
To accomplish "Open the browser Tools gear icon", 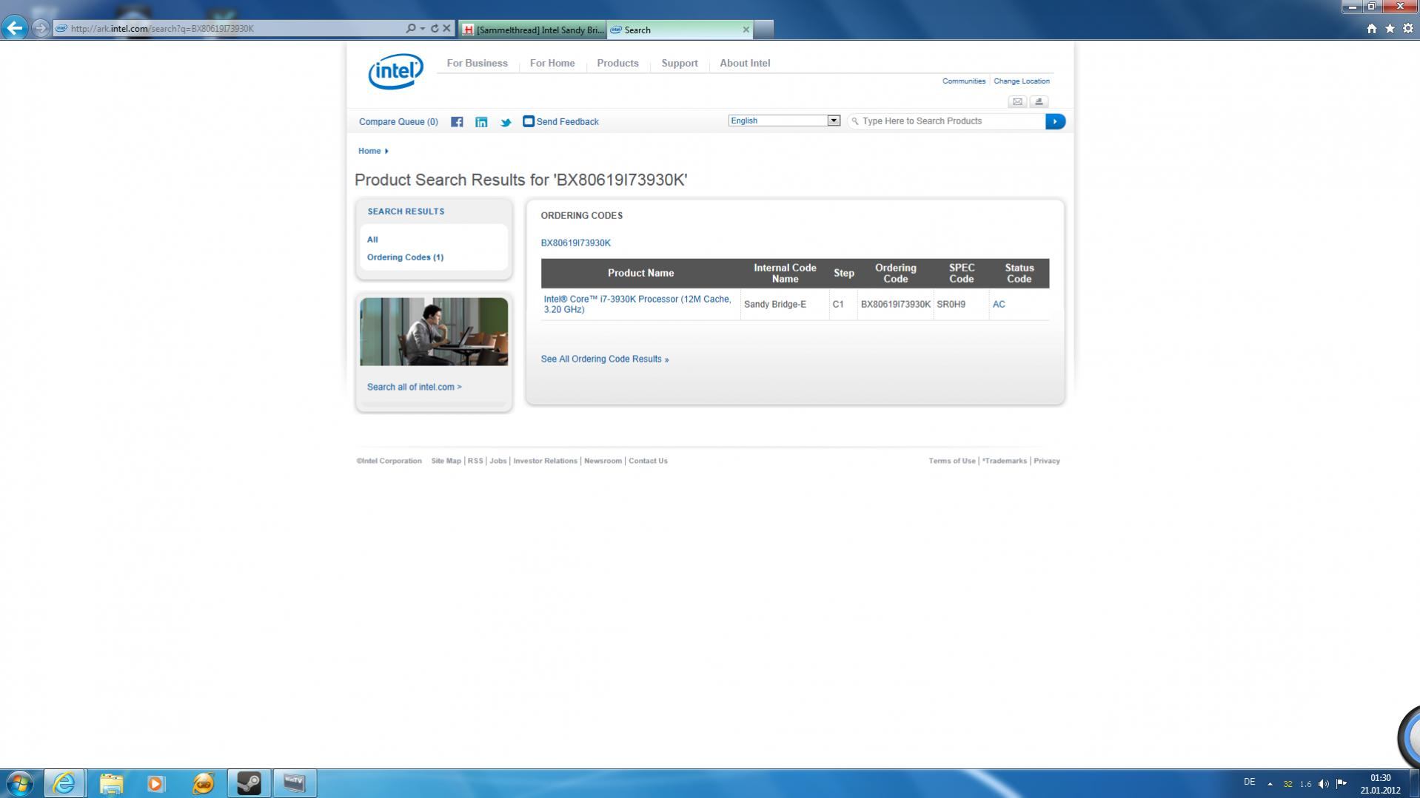I will coord(1408,28).
